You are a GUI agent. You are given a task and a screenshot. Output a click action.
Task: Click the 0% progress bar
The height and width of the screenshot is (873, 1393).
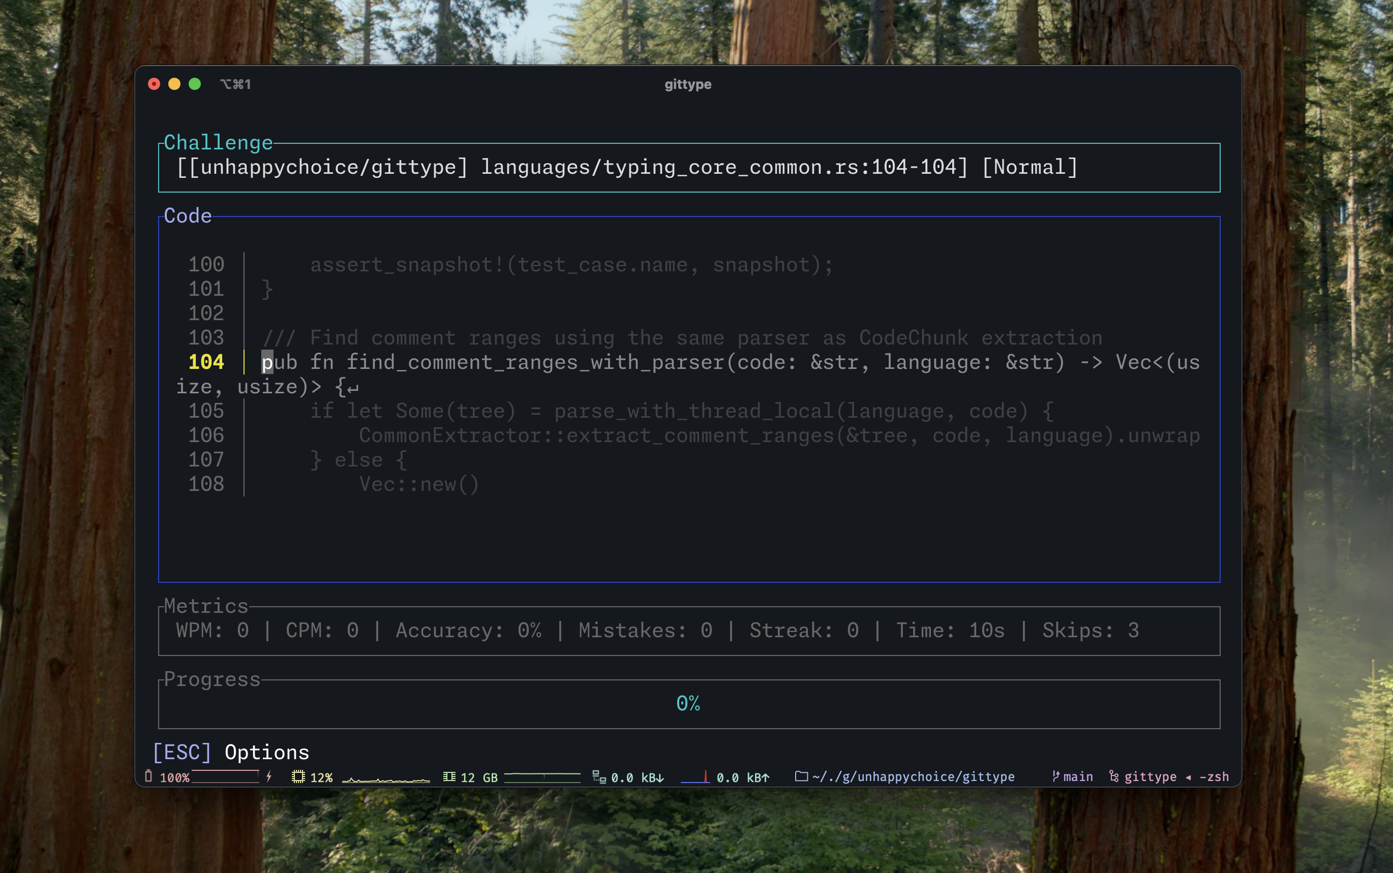click(688, 704)
